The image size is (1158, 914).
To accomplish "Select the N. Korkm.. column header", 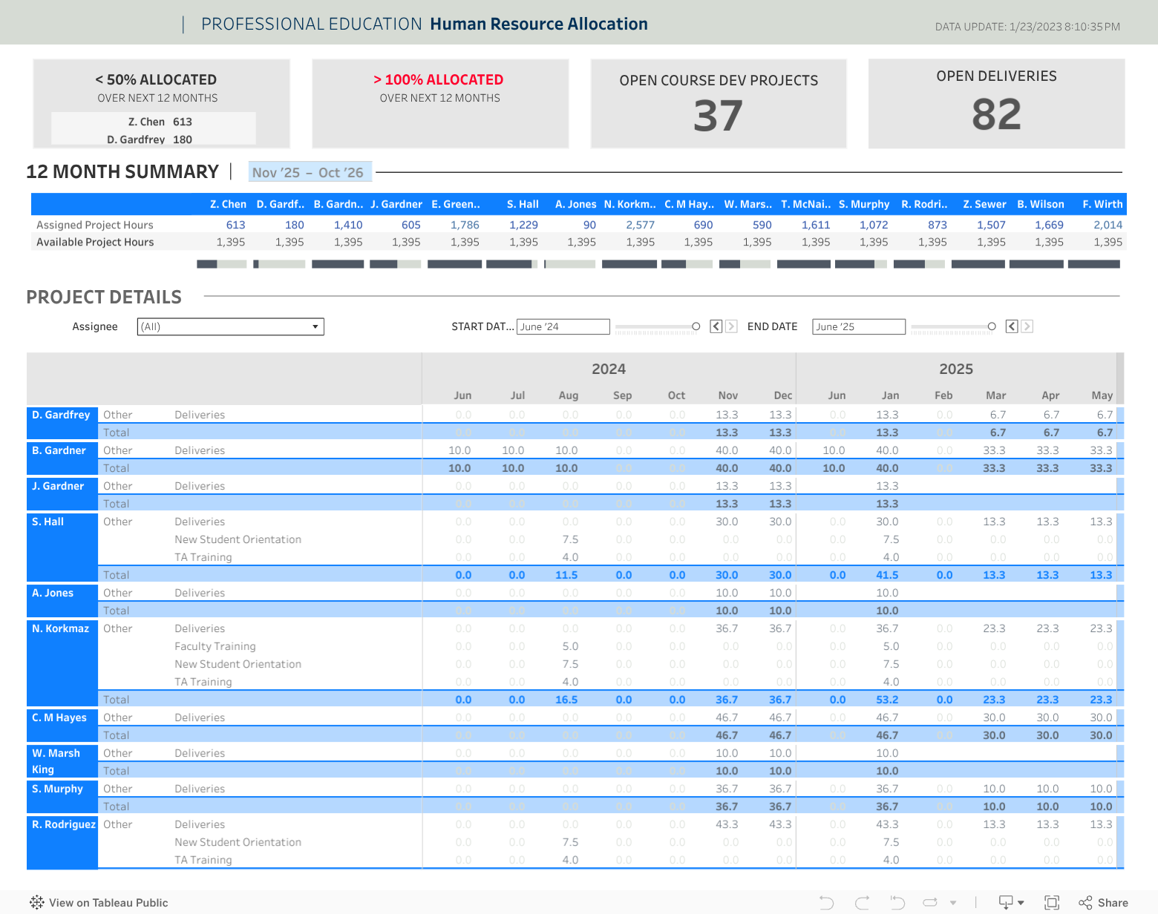I will coord(629,204).
